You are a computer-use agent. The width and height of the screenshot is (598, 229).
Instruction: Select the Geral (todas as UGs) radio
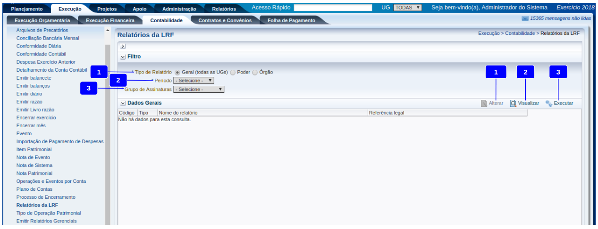tap(177, 73)
